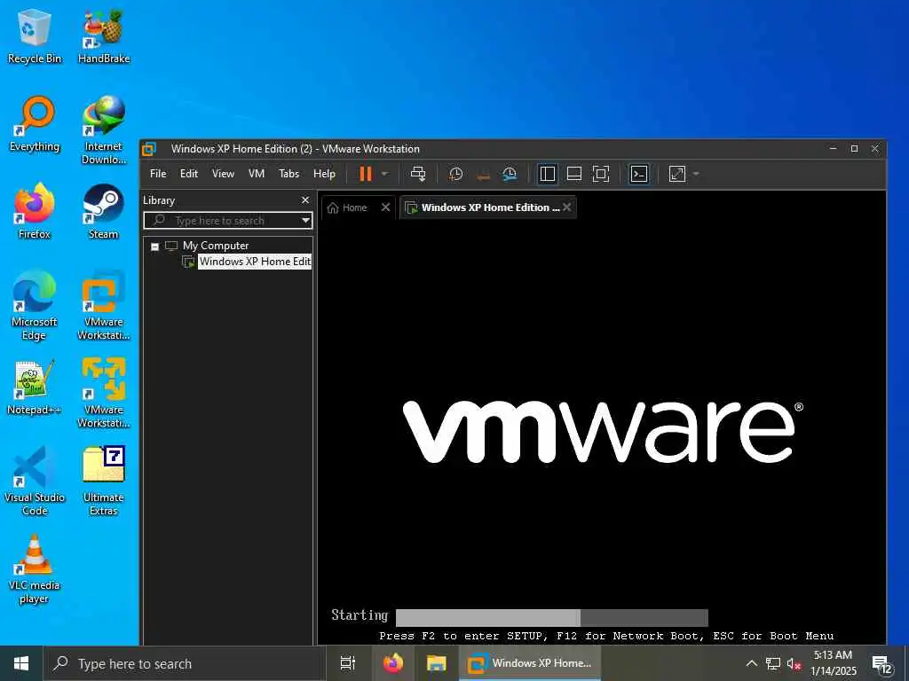The image size is (909, 681).
Task: Select the HandBrake desktop icon
Action: click(x=104, y=35)
